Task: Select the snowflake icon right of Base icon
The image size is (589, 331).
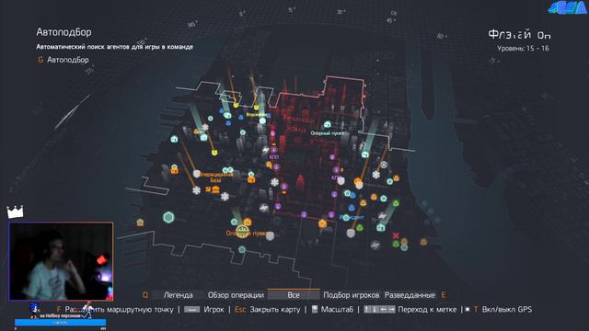Action: 225,196
